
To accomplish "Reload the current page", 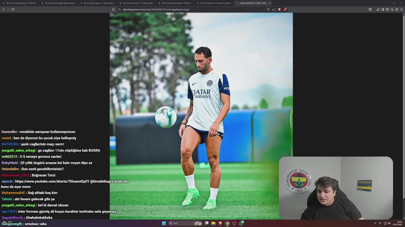I will 13,9.
